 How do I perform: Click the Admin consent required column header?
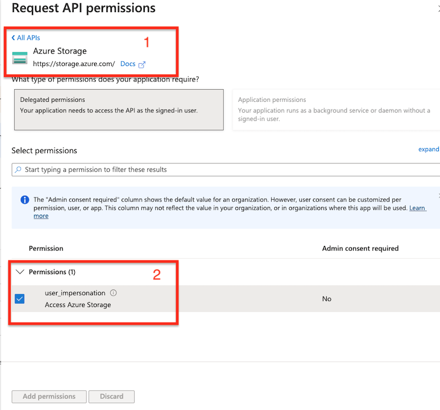coord(360,249)
